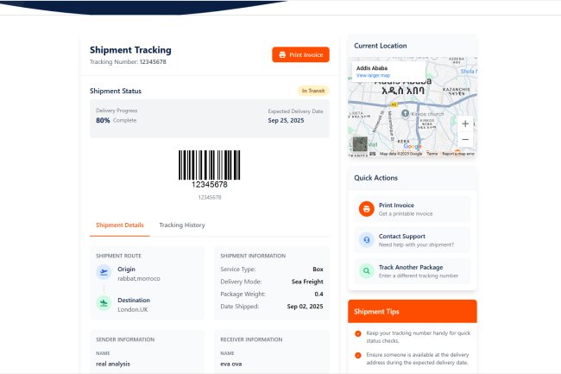Image resolution: width=561 pixels, height=374 pixels.
Task: Click the printer icon in Print Invoice button
Action: click(x=282, y=54)
